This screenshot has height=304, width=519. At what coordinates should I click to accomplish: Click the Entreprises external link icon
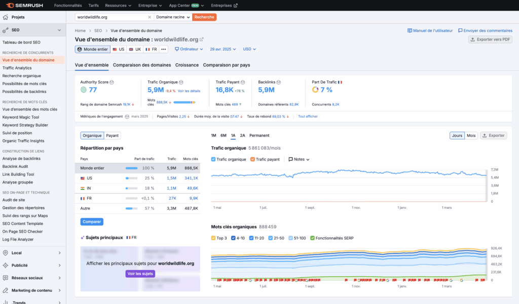236,6
